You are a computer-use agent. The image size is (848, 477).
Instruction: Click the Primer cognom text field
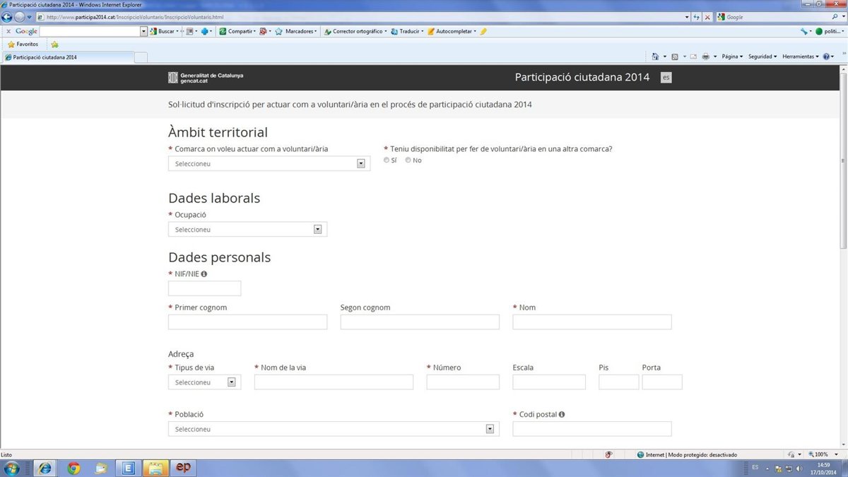tap(247, 322)
